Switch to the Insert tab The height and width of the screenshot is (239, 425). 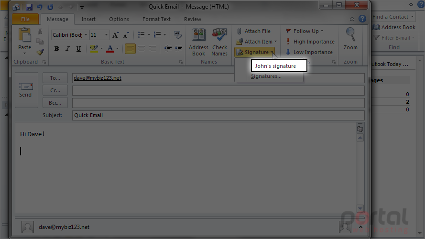coord(88,19)
